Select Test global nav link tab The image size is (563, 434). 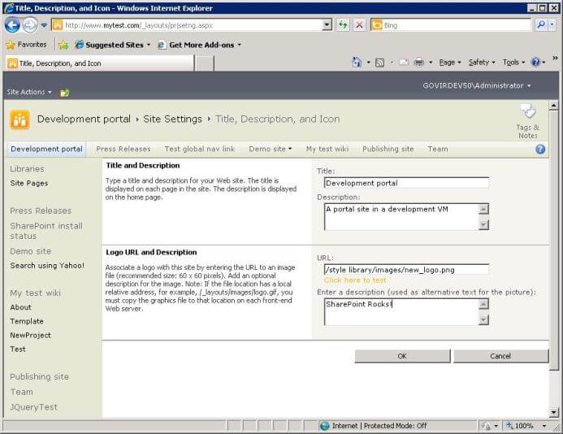click(200, 149)
